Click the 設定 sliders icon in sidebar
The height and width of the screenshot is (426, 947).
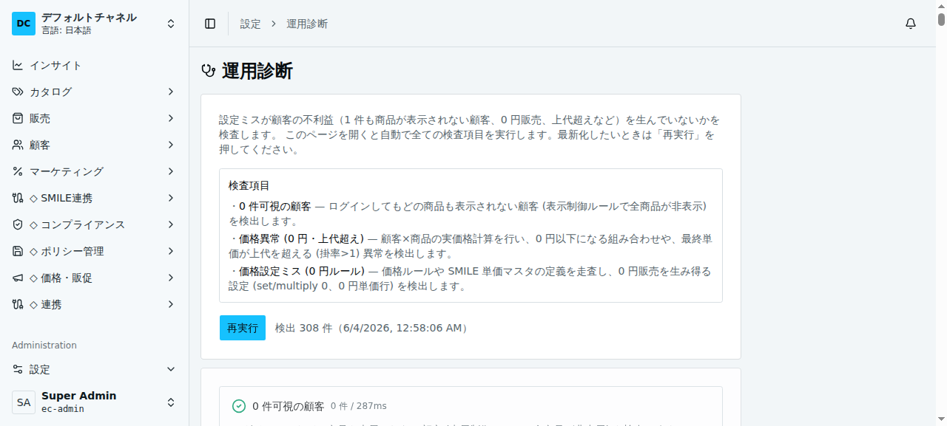(x=18, y=369)
